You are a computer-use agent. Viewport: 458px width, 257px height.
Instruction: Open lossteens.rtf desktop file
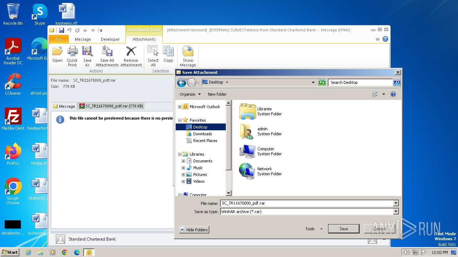tap(67, 14)
